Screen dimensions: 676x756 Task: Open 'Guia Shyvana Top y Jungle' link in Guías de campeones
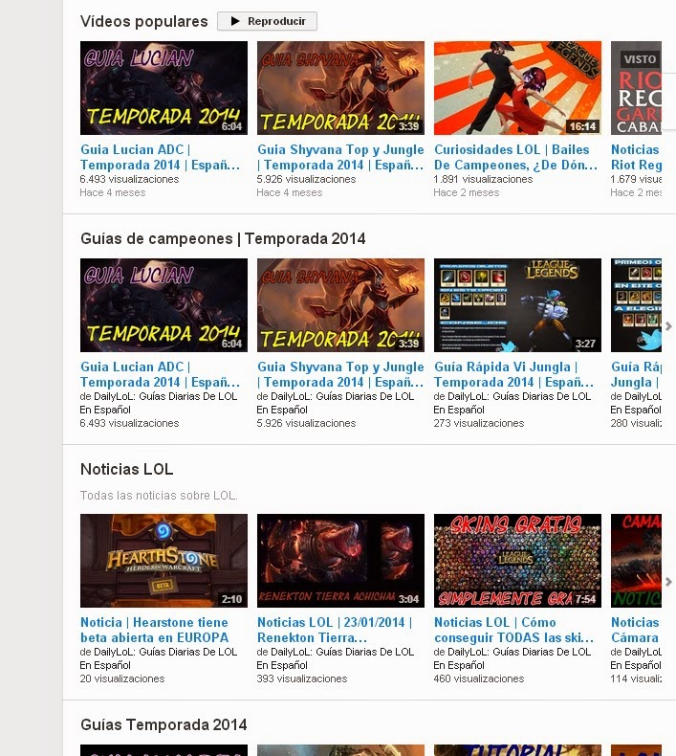(340, 374)
